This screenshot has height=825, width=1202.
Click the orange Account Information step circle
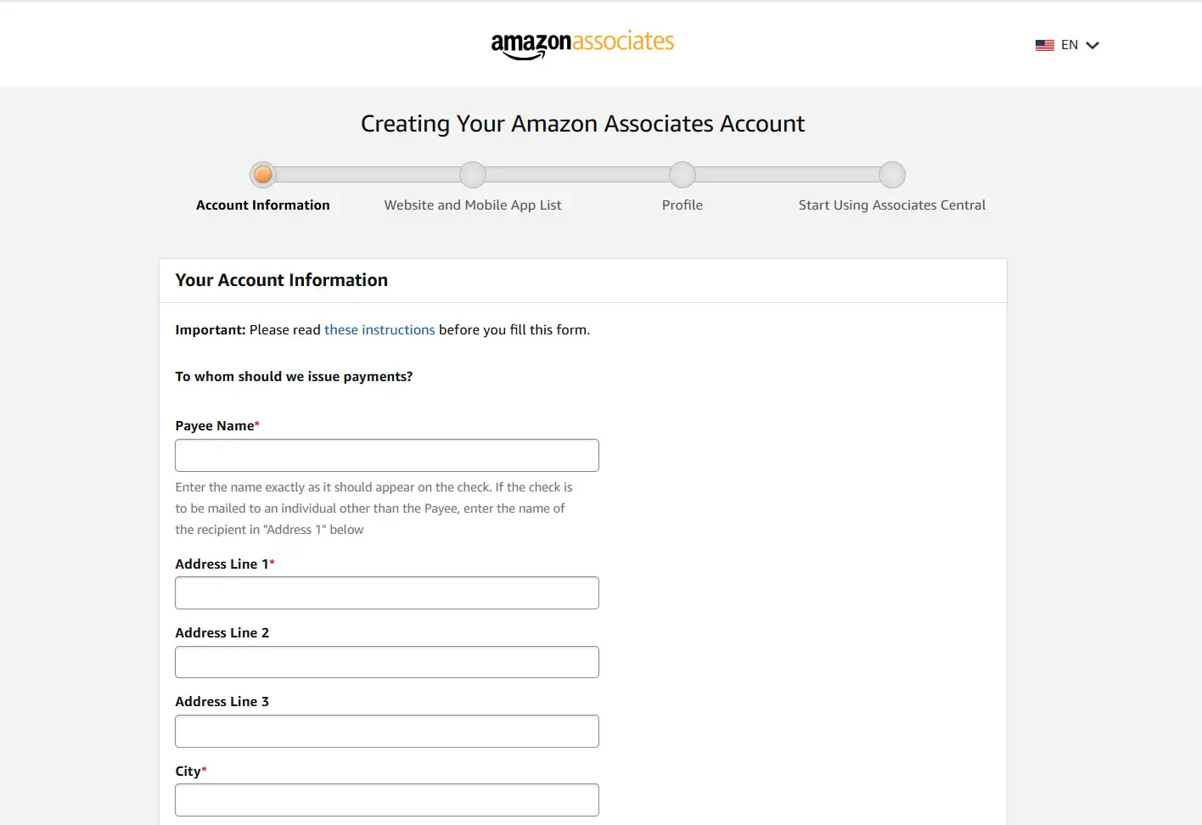pos(263,175)
